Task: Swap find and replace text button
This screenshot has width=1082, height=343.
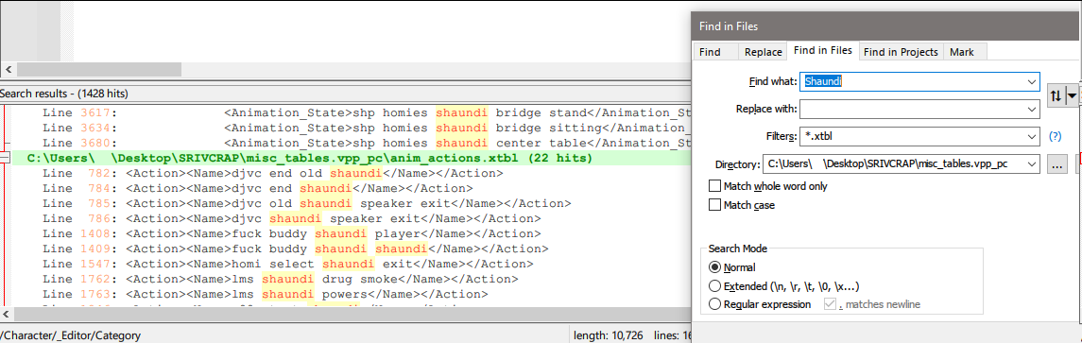Action: click(1056, 96)
